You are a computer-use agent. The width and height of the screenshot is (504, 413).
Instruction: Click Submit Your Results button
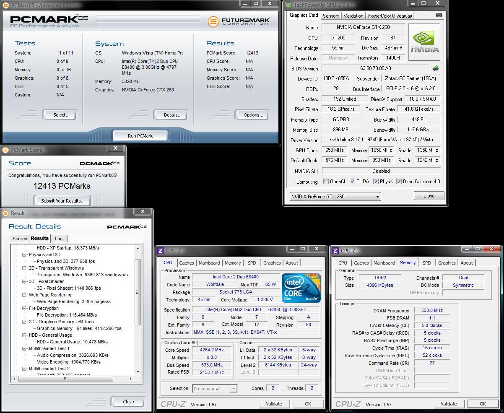pyautogui.click(x=63, y=201)
